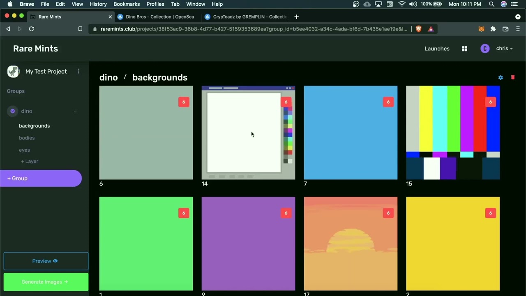
Task: Open a new browser tab
Action: 296,17
